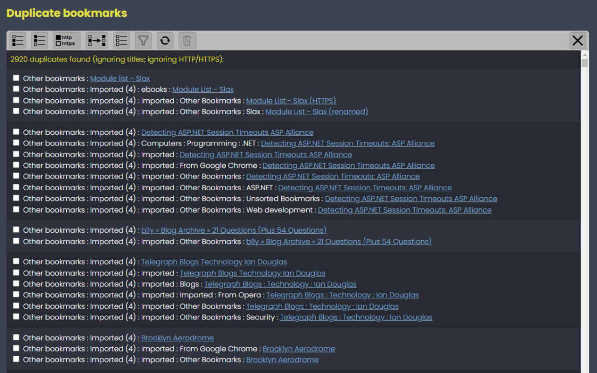Click the trash delete icon
Screen dimensions: 597x373
(x=187, y=41)
